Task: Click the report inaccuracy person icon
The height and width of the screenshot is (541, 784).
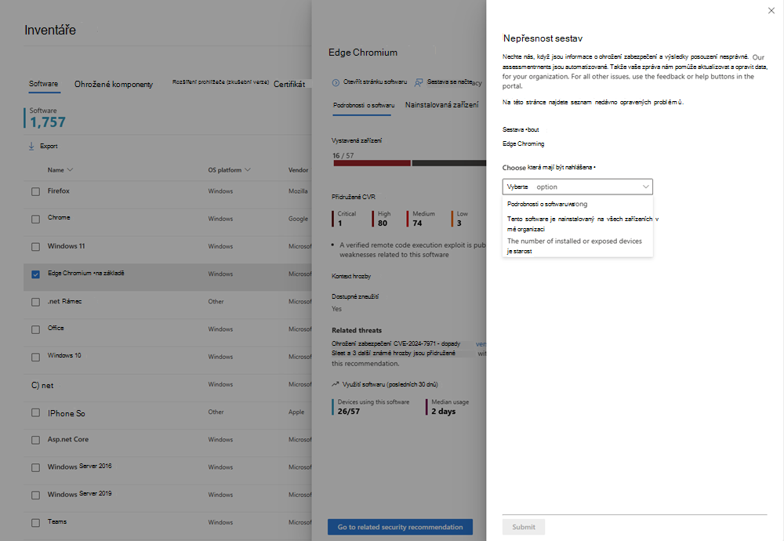Action: (419, 82)
